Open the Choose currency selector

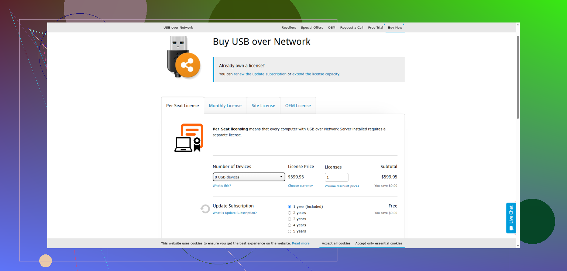[300, 186]
